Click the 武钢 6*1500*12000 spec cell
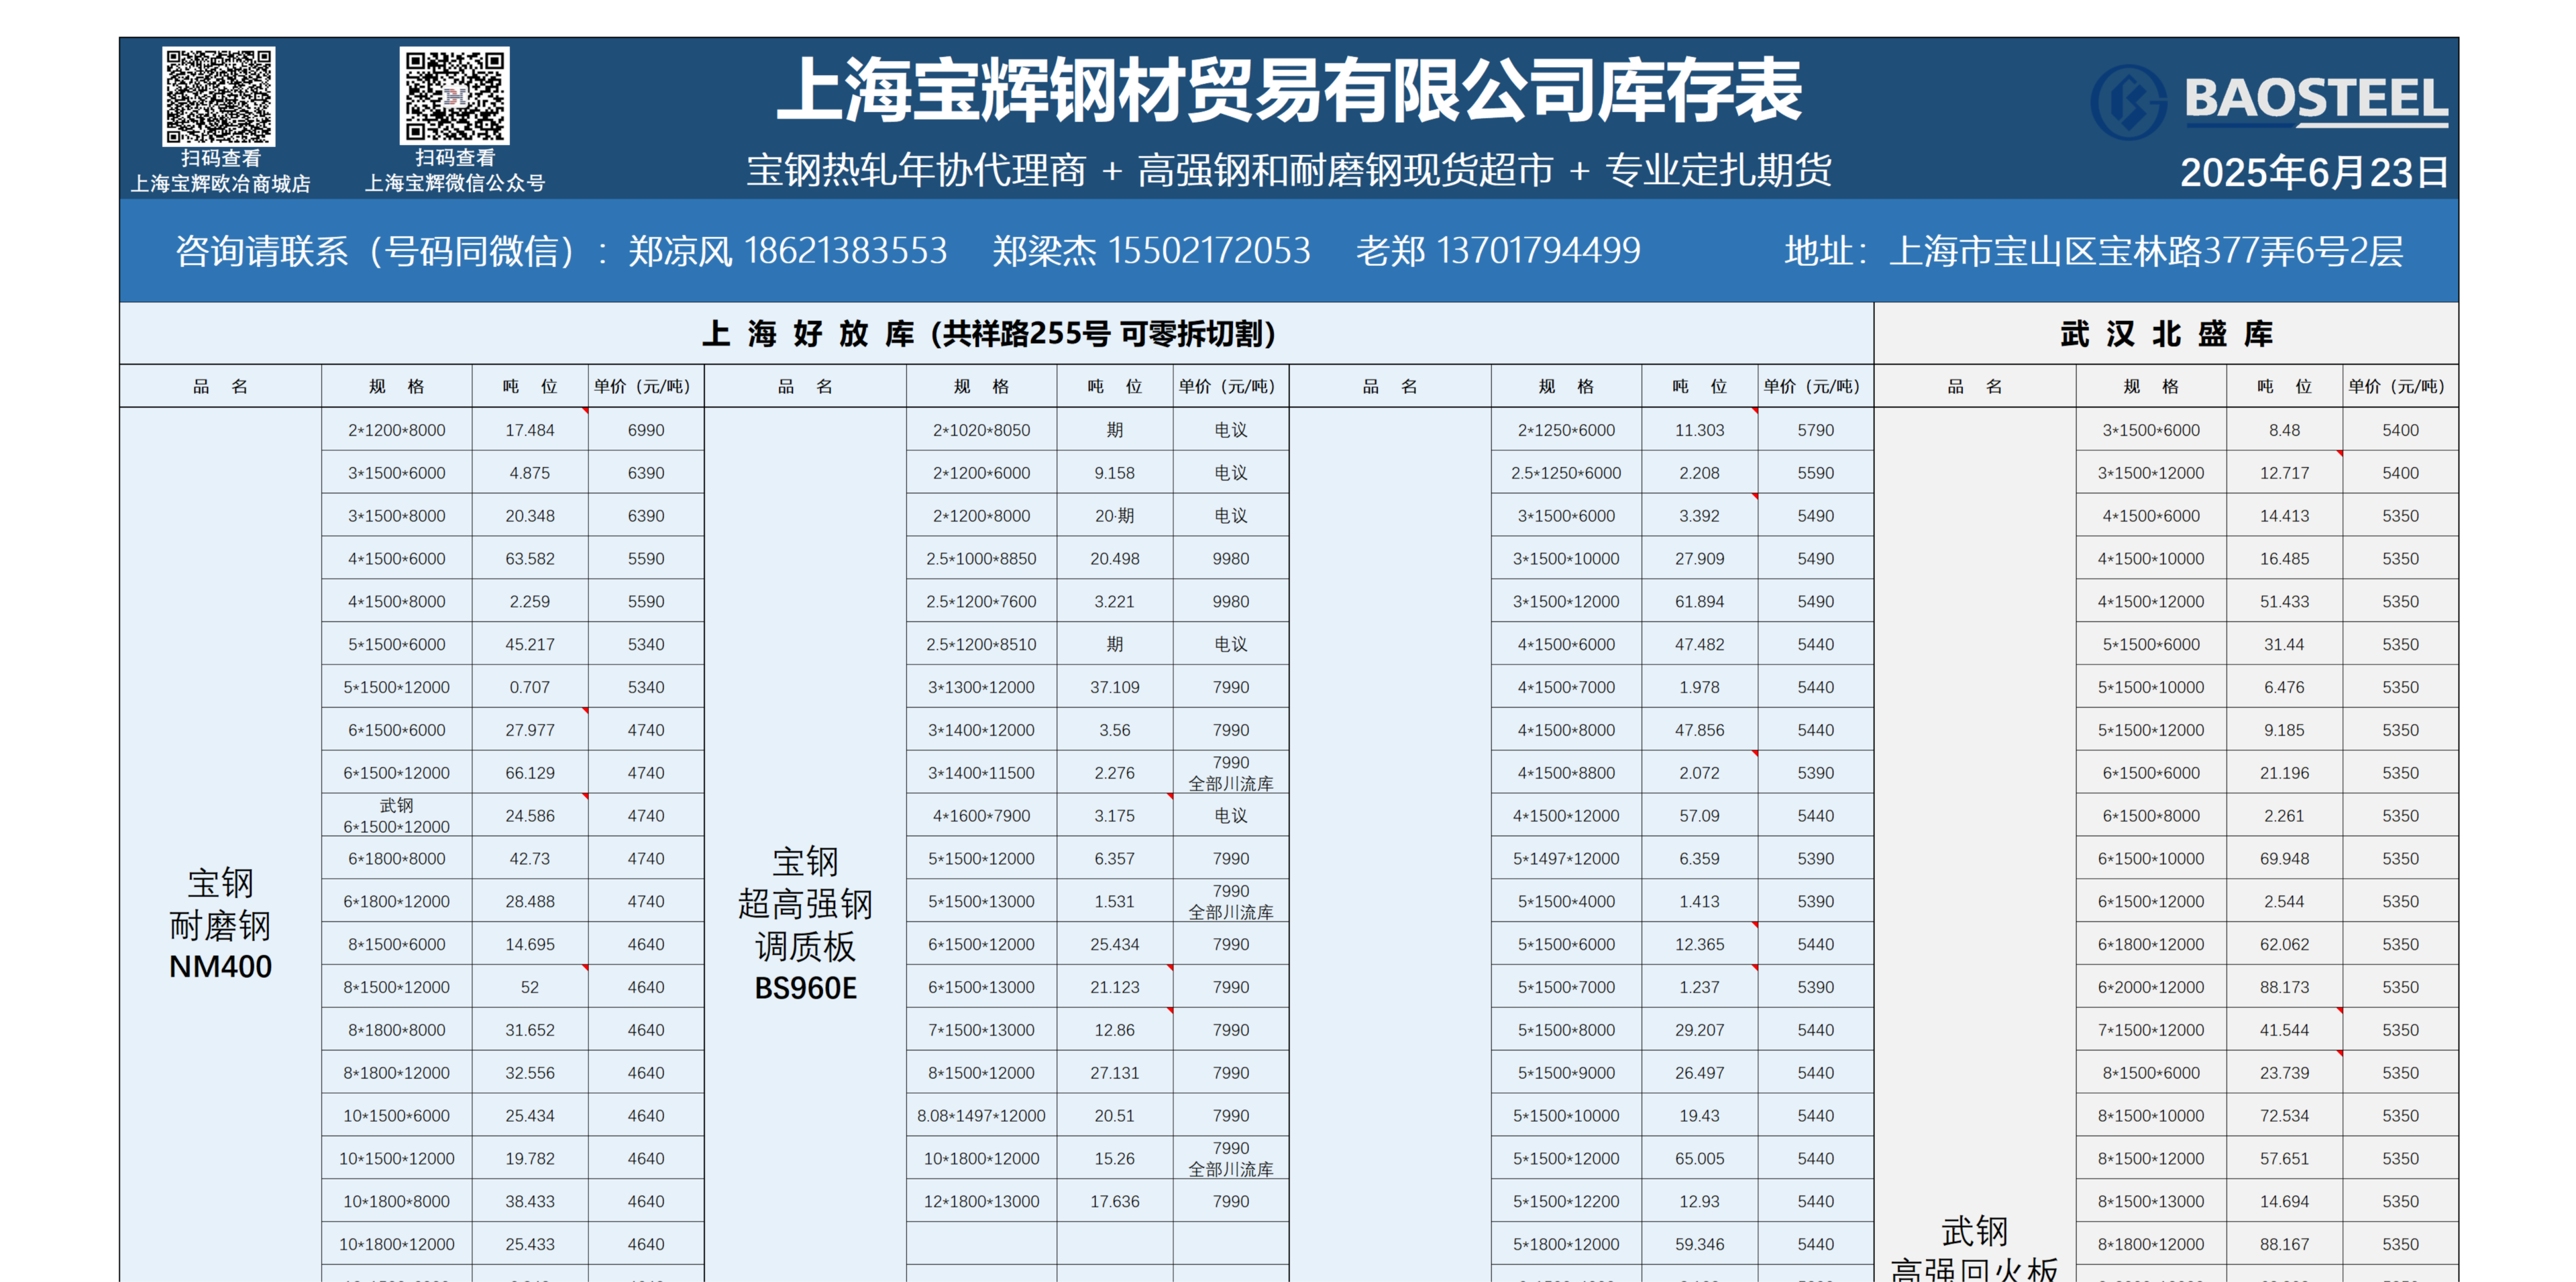This screenshot has width=2576, height=1282. (396, 816)
